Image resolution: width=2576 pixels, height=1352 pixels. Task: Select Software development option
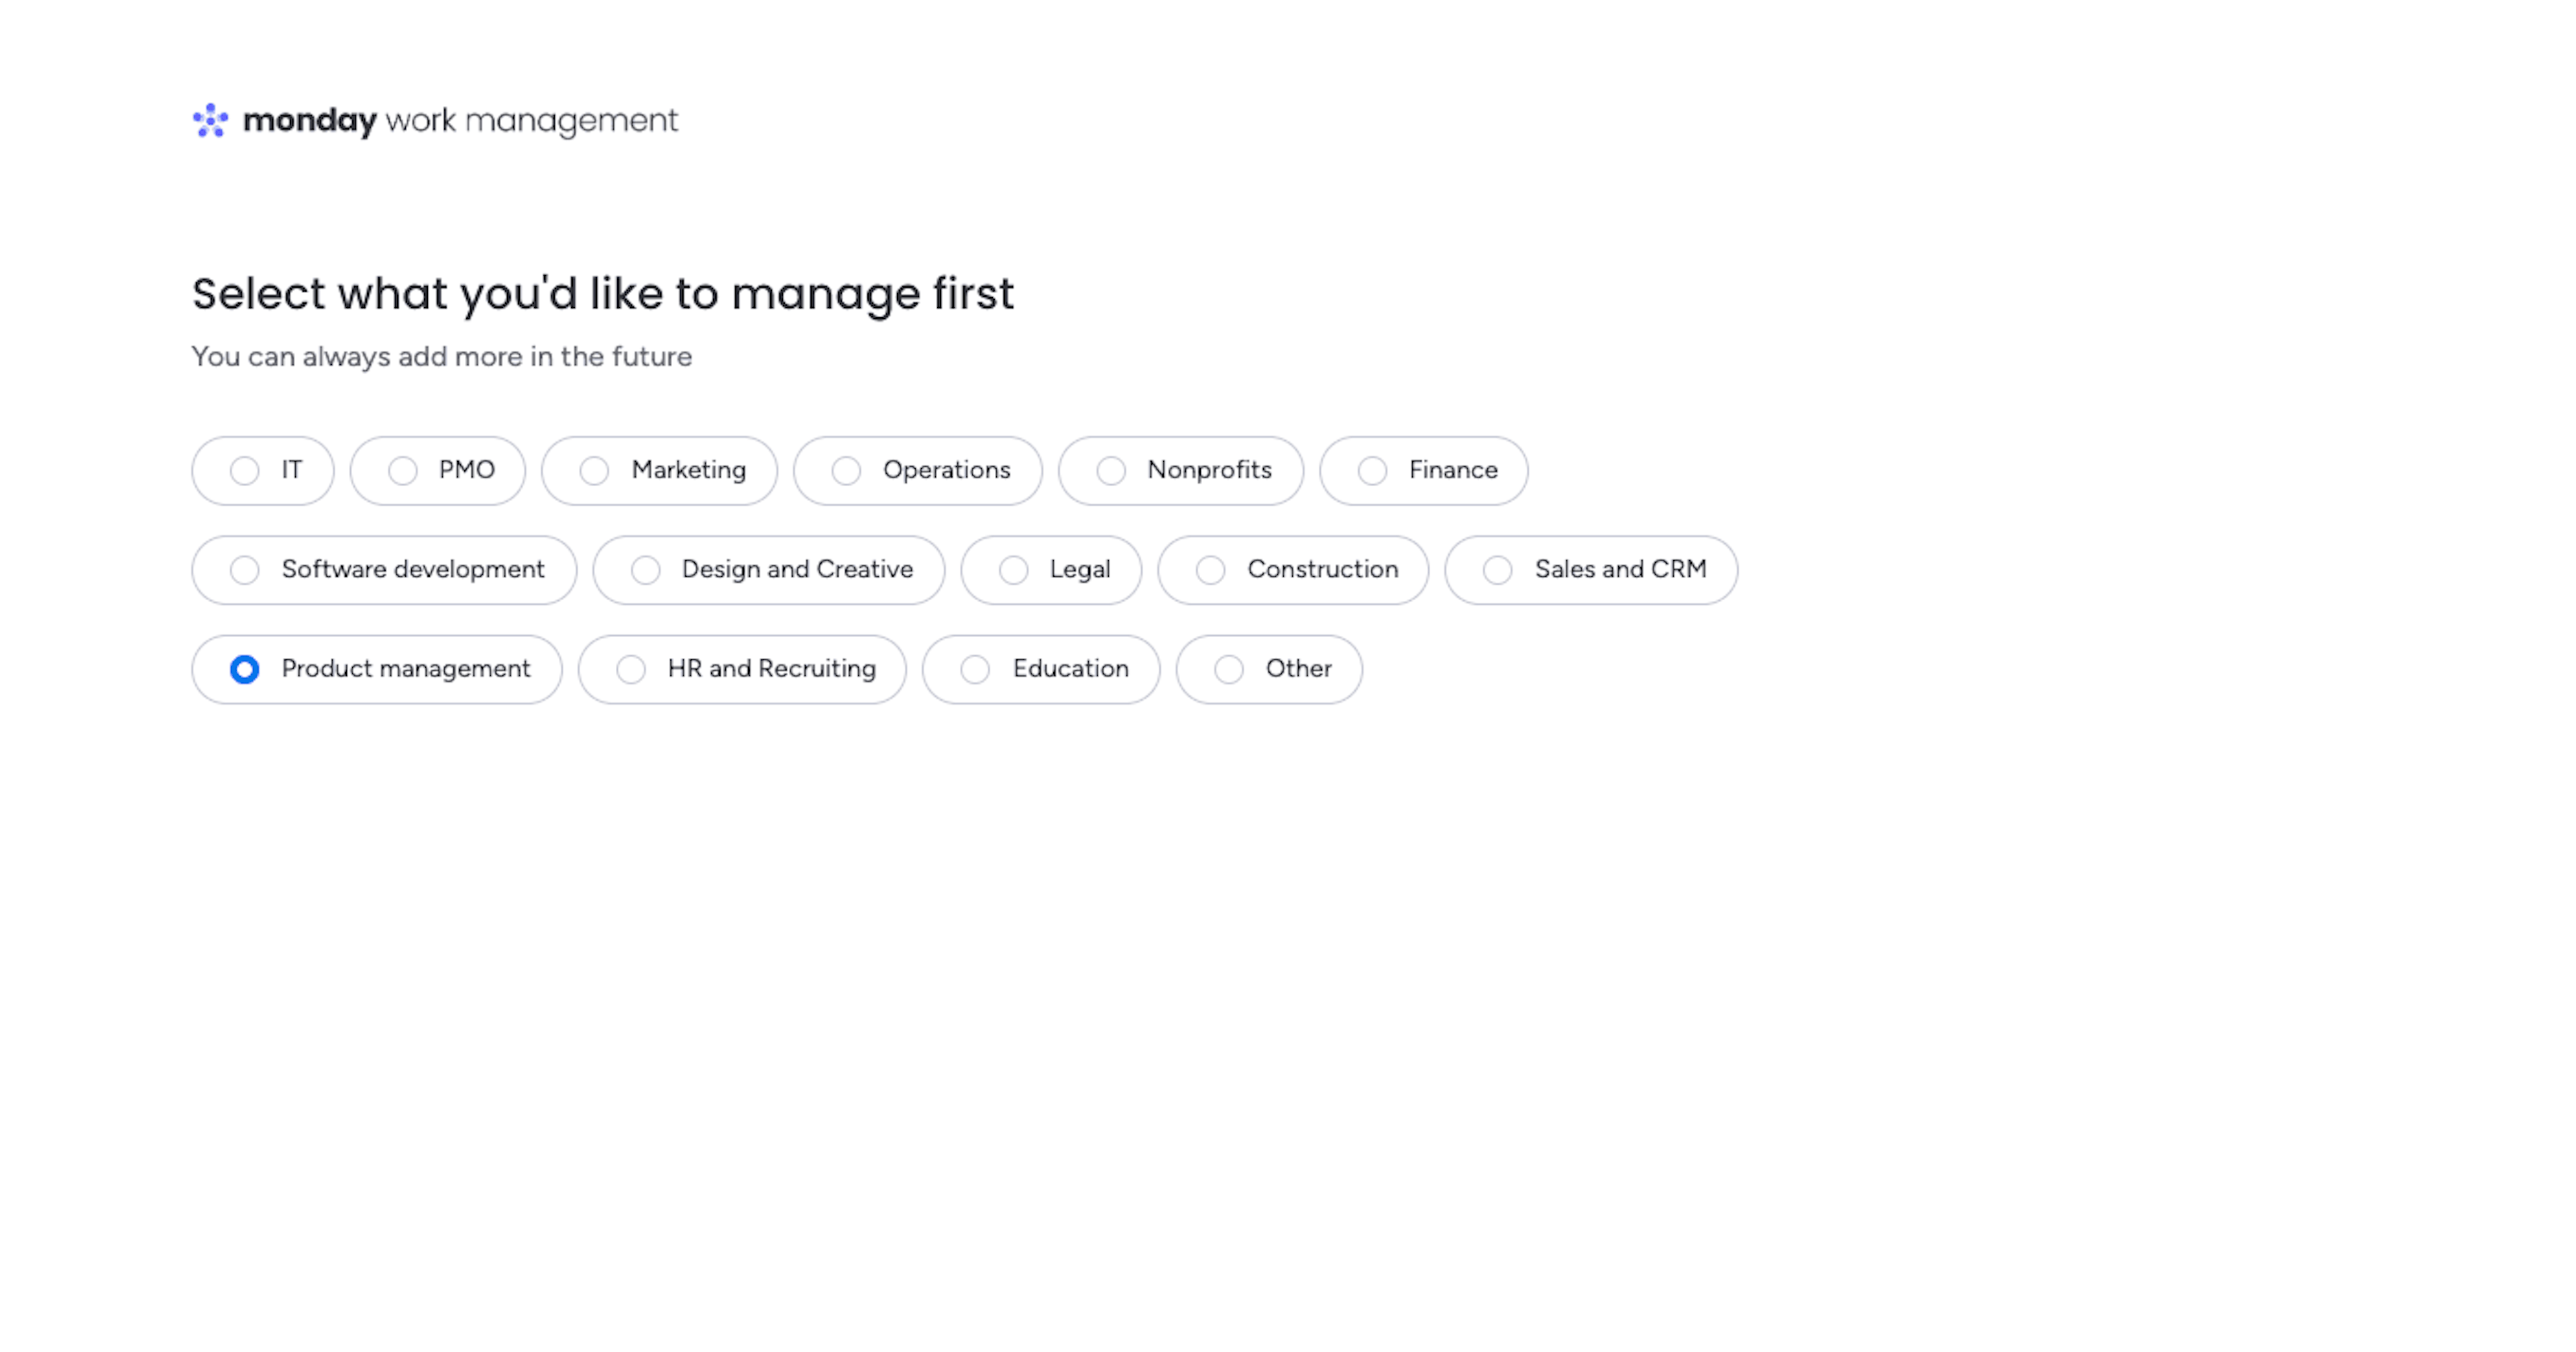click(x=245, y=570)
